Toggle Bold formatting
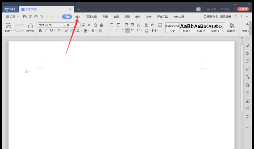The height and width of the screenshot is (149, 254). [40, 31]
